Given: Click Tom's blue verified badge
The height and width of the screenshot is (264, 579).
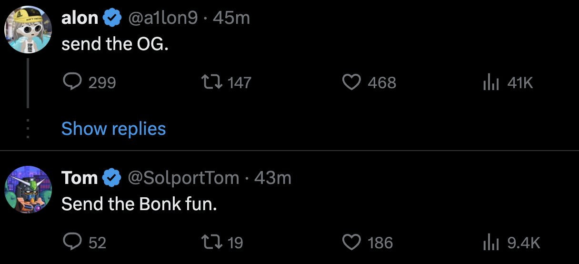Looking at the screenshot, I should point(112,178).
